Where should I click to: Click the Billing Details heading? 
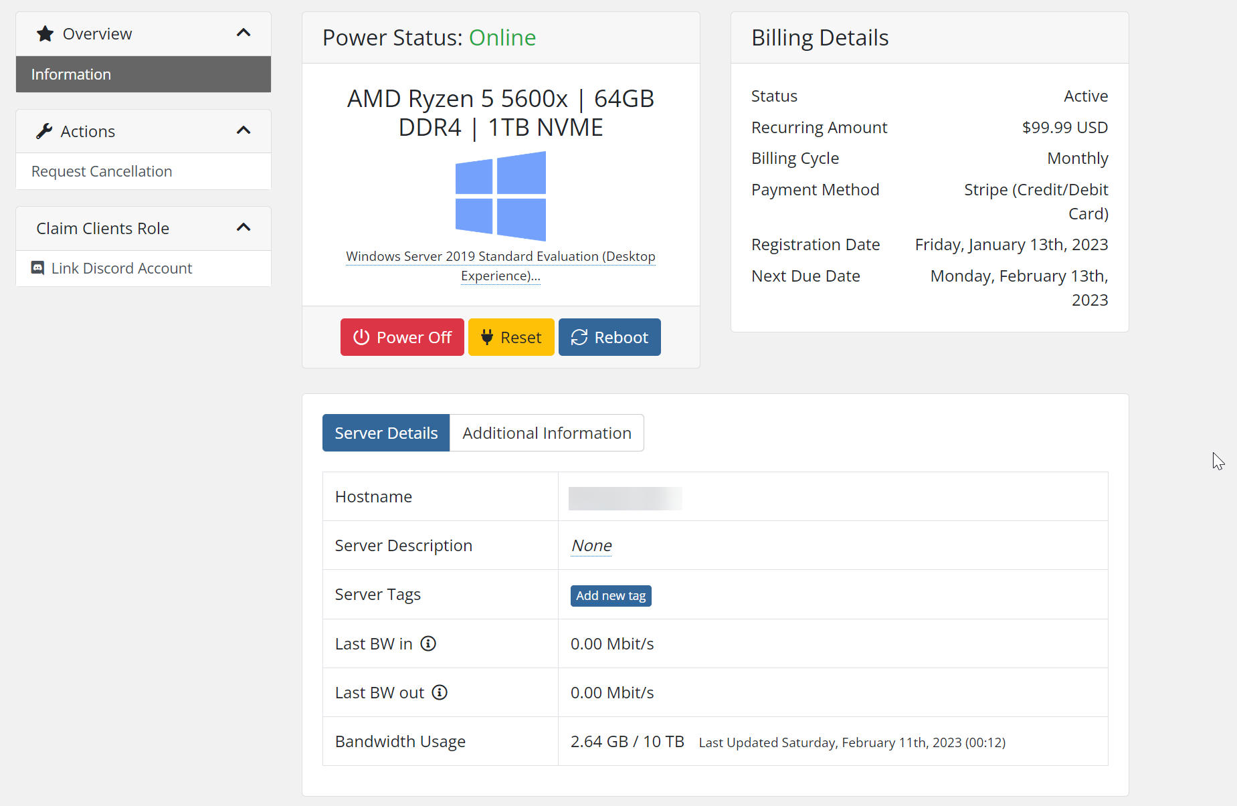coord(820,37)
